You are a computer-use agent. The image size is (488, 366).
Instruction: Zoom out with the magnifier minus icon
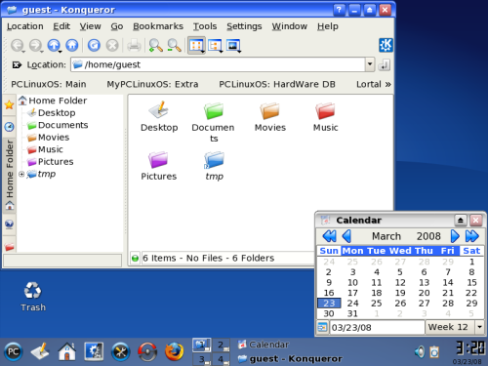coord(174,45)
